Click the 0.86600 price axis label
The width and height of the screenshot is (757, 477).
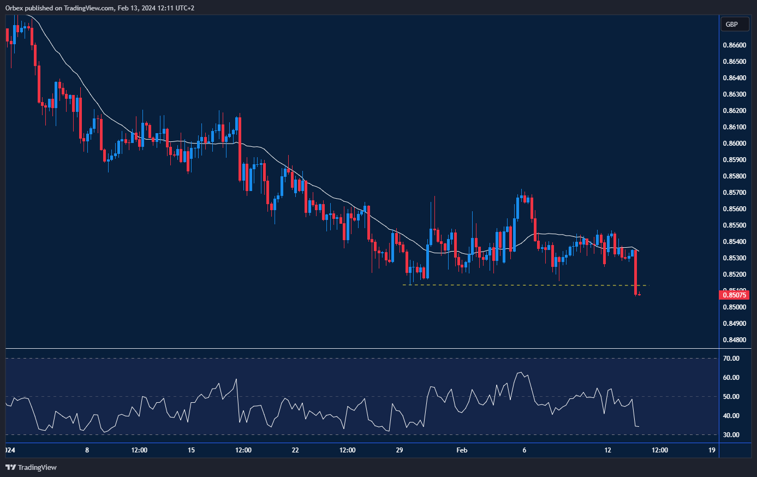[x=734, y=45]
